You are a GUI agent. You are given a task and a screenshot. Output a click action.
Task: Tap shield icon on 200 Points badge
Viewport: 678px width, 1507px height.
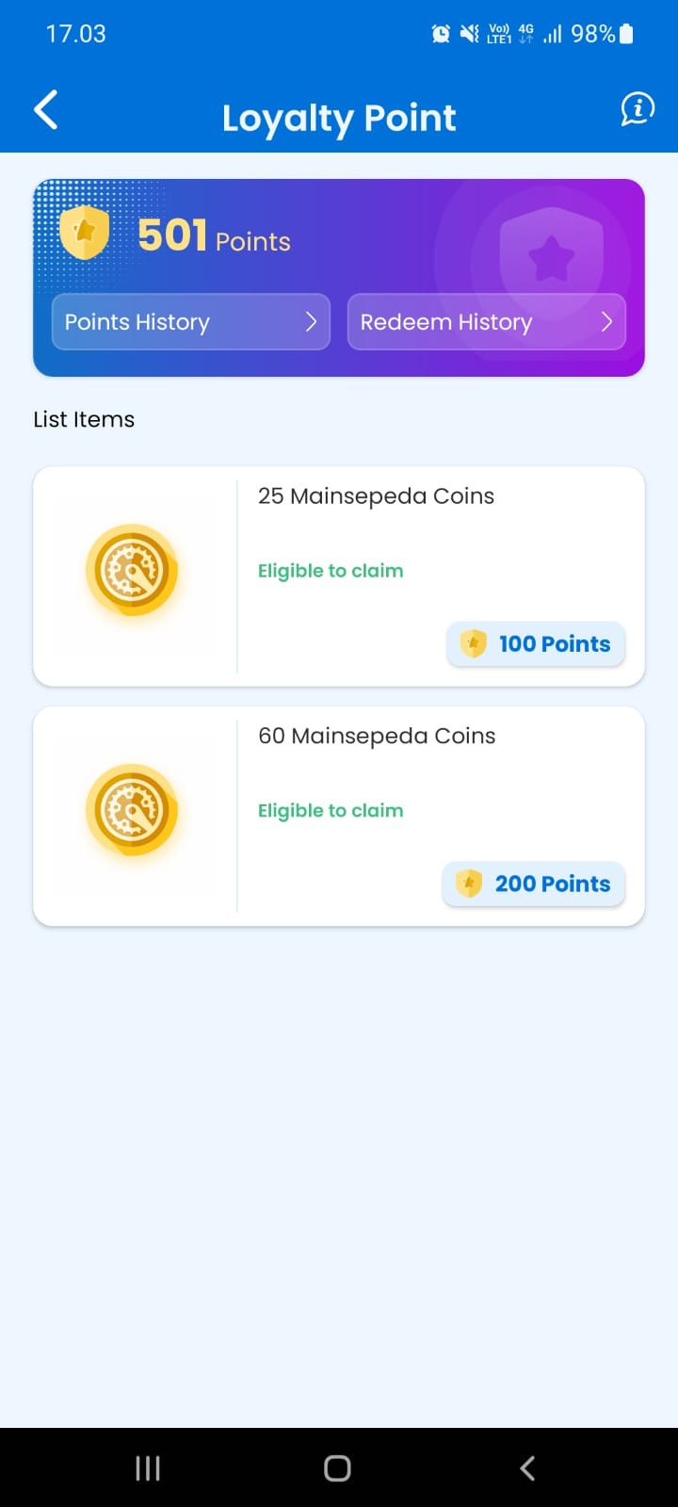[x=469, y=883]
